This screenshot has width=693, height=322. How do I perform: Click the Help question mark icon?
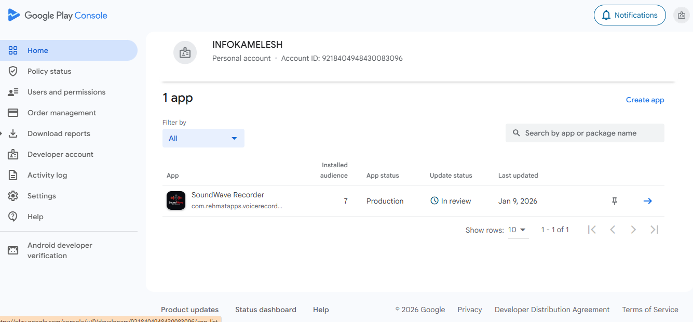coord(13,217)
